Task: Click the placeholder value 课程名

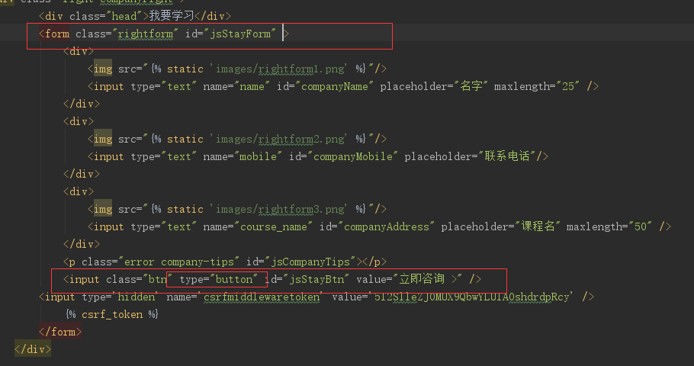Action: tap(538, 226)
